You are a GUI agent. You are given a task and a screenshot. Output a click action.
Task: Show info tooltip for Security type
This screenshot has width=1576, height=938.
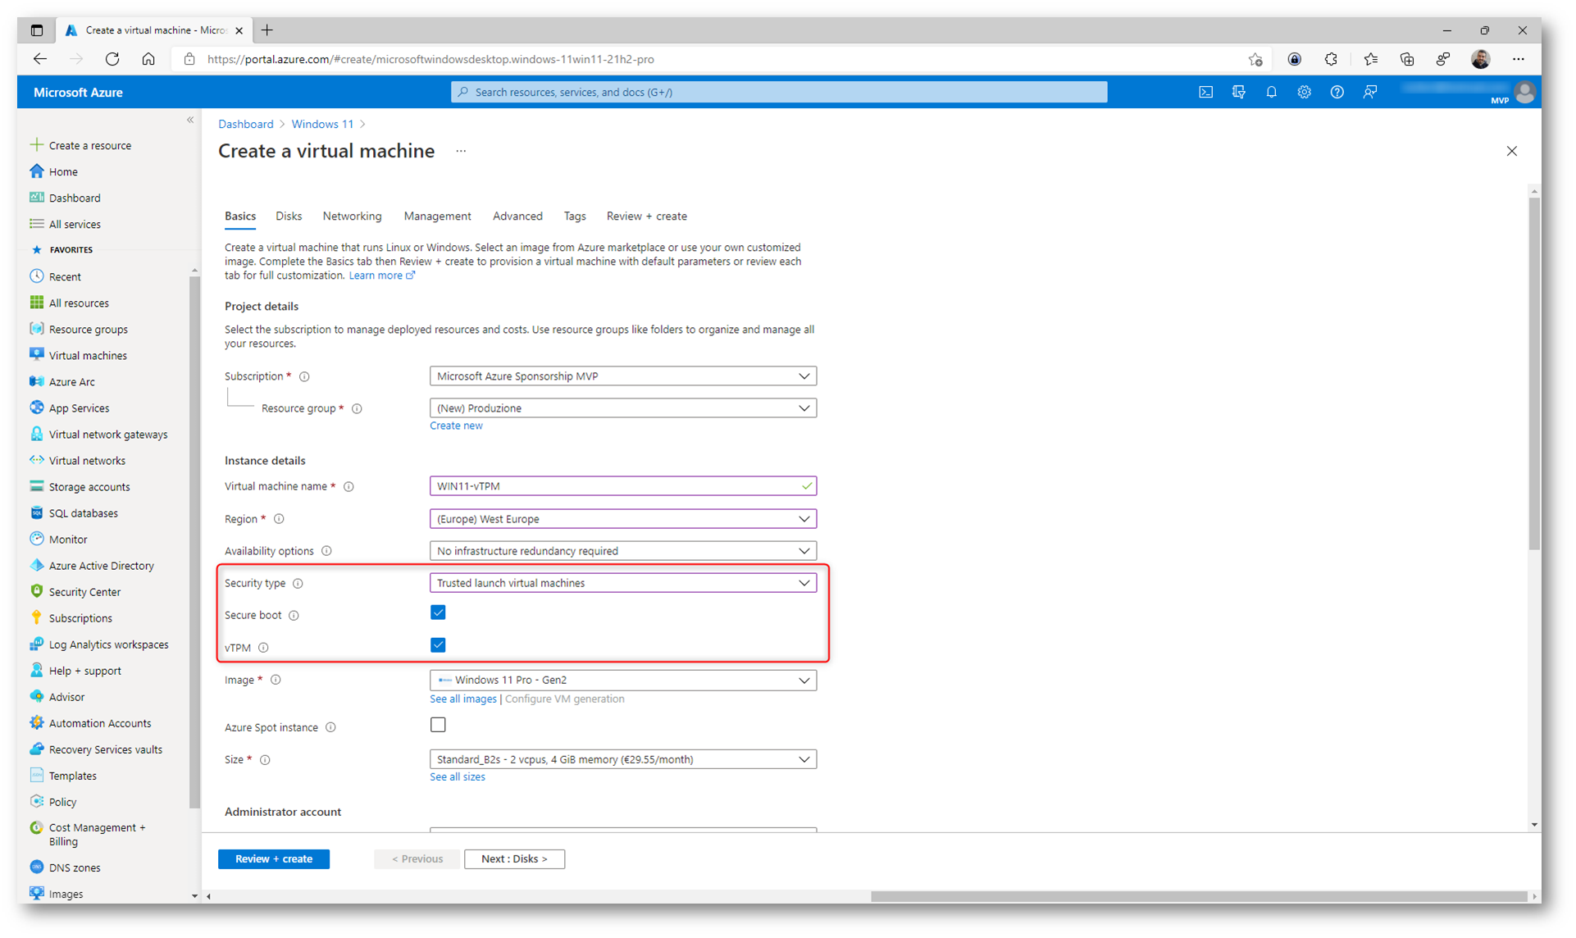(x=298, y=583)
